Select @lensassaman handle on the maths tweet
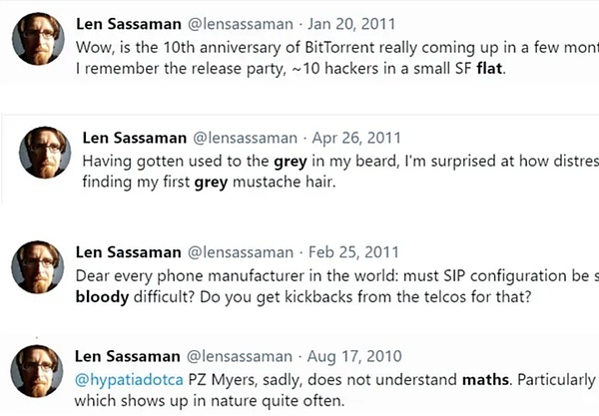This screenshot has height=416, width=599. (240, 356)
